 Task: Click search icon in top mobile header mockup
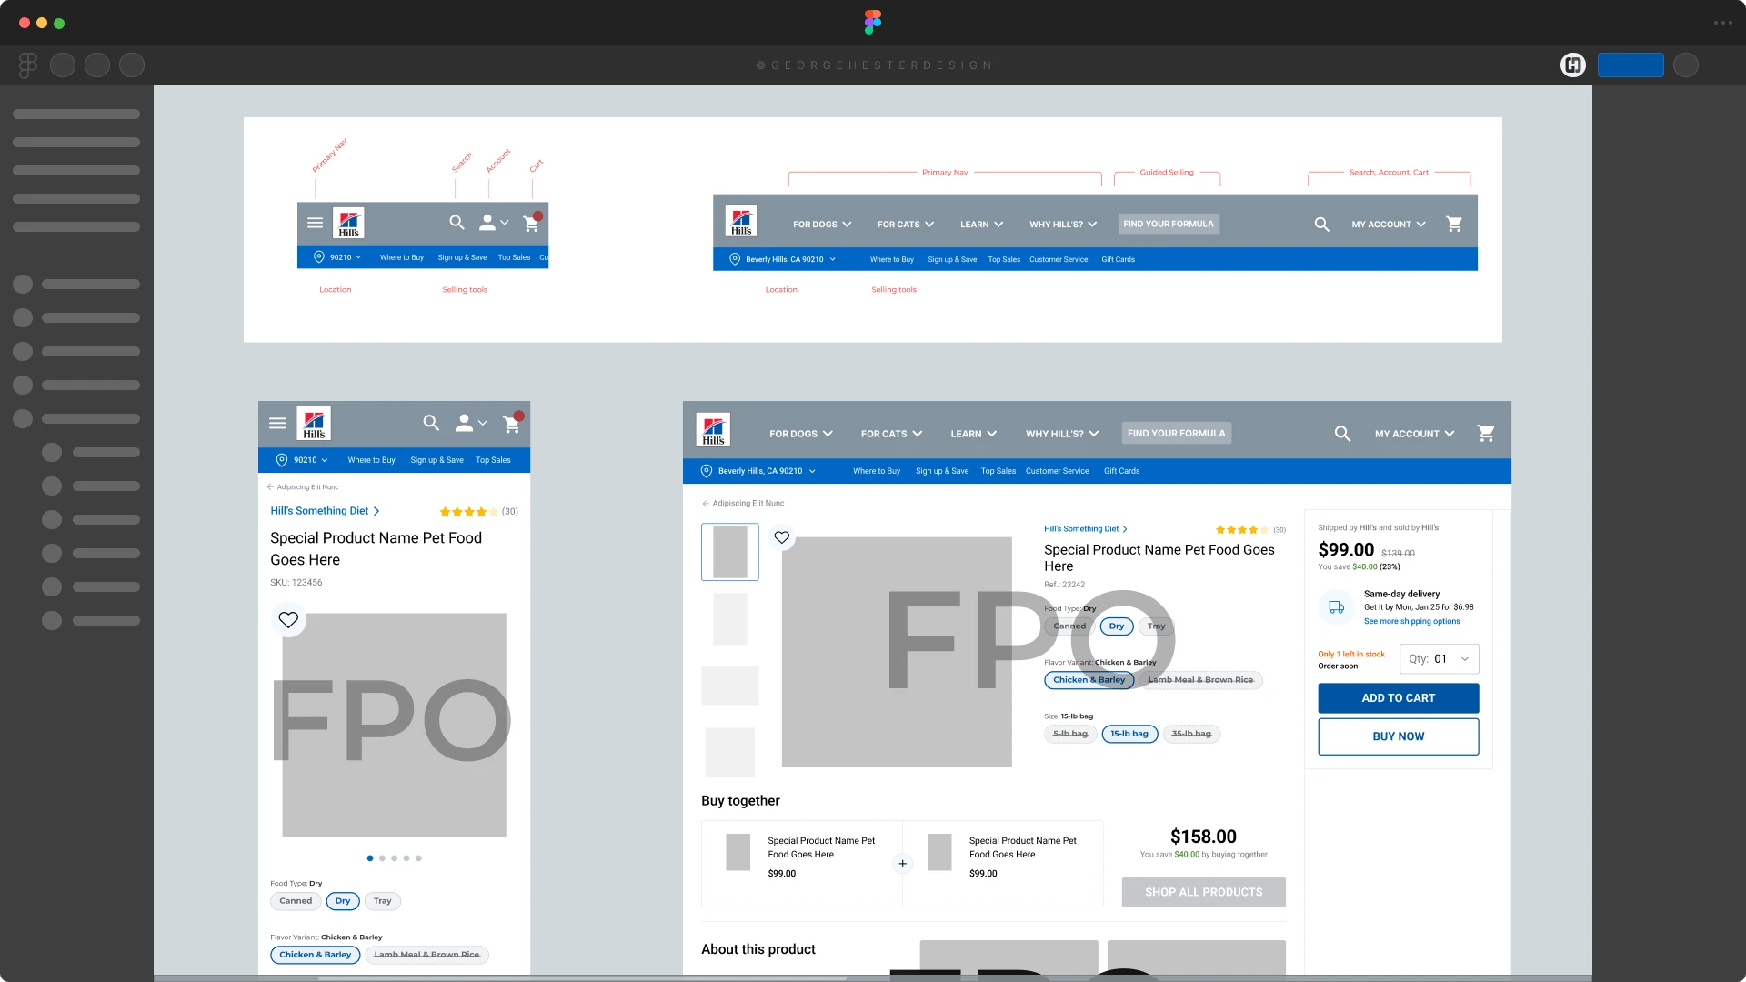coord(457,222)
